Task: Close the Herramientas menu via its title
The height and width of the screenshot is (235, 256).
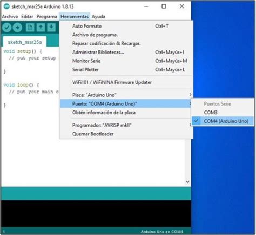Action: coord(75,17)
